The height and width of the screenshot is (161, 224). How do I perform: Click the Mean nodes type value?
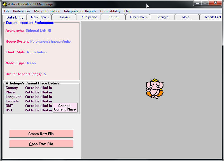coord(31,63)
